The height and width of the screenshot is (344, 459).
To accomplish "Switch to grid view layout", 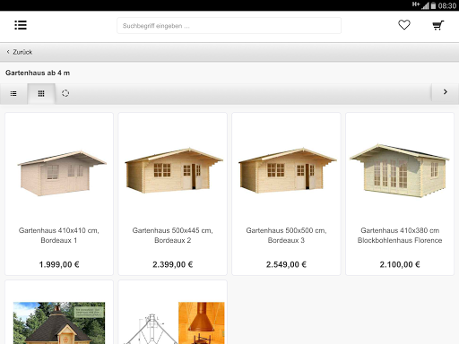I will (x=41, y=93).
